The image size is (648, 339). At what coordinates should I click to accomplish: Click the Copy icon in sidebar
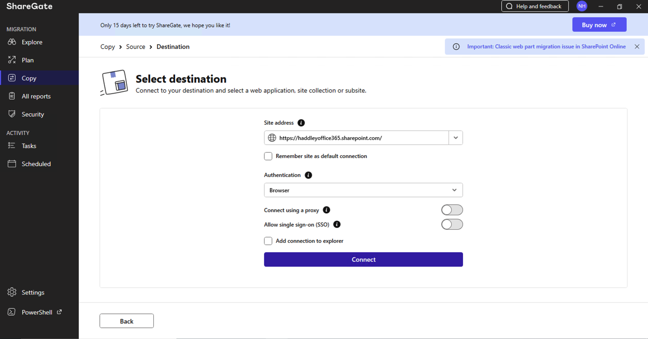pos(12,78)
